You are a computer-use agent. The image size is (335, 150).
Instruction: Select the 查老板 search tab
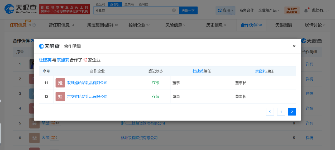115,4
